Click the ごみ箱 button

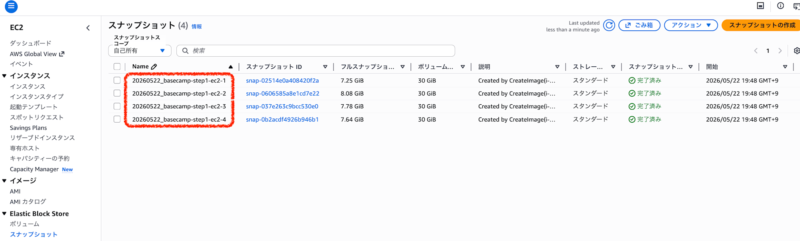[639, 25]
